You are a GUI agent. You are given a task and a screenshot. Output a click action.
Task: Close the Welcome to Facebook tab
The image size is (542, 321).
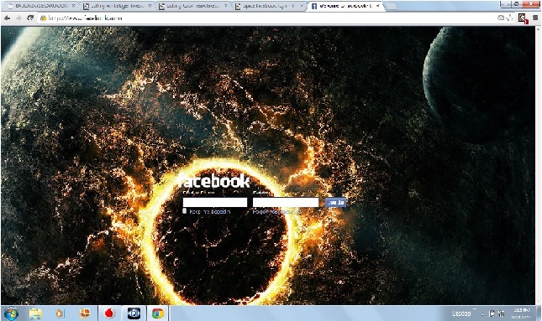tap(378, 6)
